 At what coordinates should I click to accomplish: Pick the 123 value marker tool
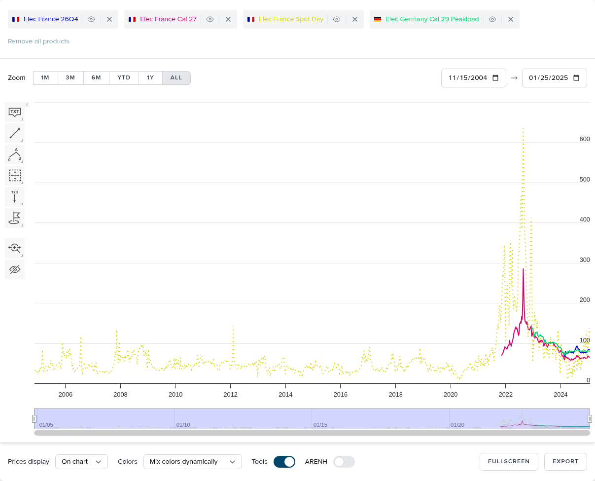click(x=15, y=197)
